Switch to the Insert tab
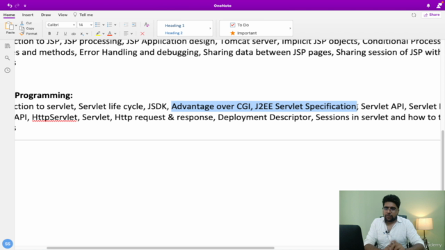The height and width of the screenshot is (250, 445). coord(28,15)
